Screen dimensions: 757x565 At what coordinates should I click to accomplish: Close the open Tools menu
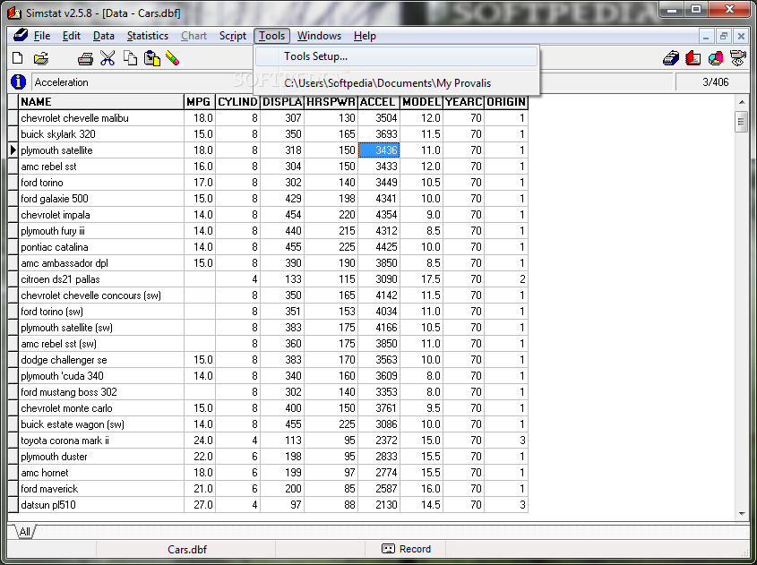click(x=271, y=36)
